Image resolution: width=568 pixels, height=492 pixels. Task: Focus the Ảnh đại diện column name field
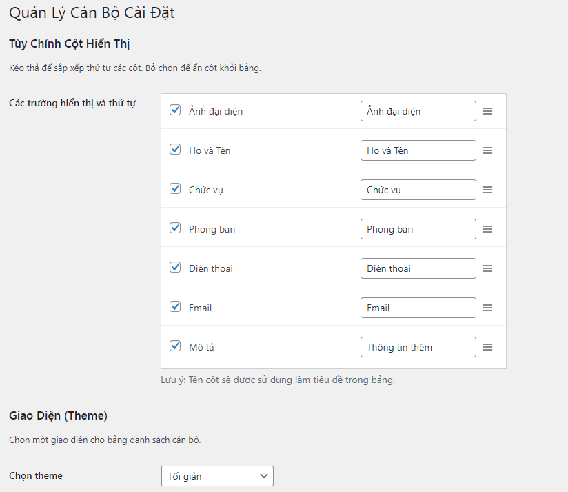(418, 111)
